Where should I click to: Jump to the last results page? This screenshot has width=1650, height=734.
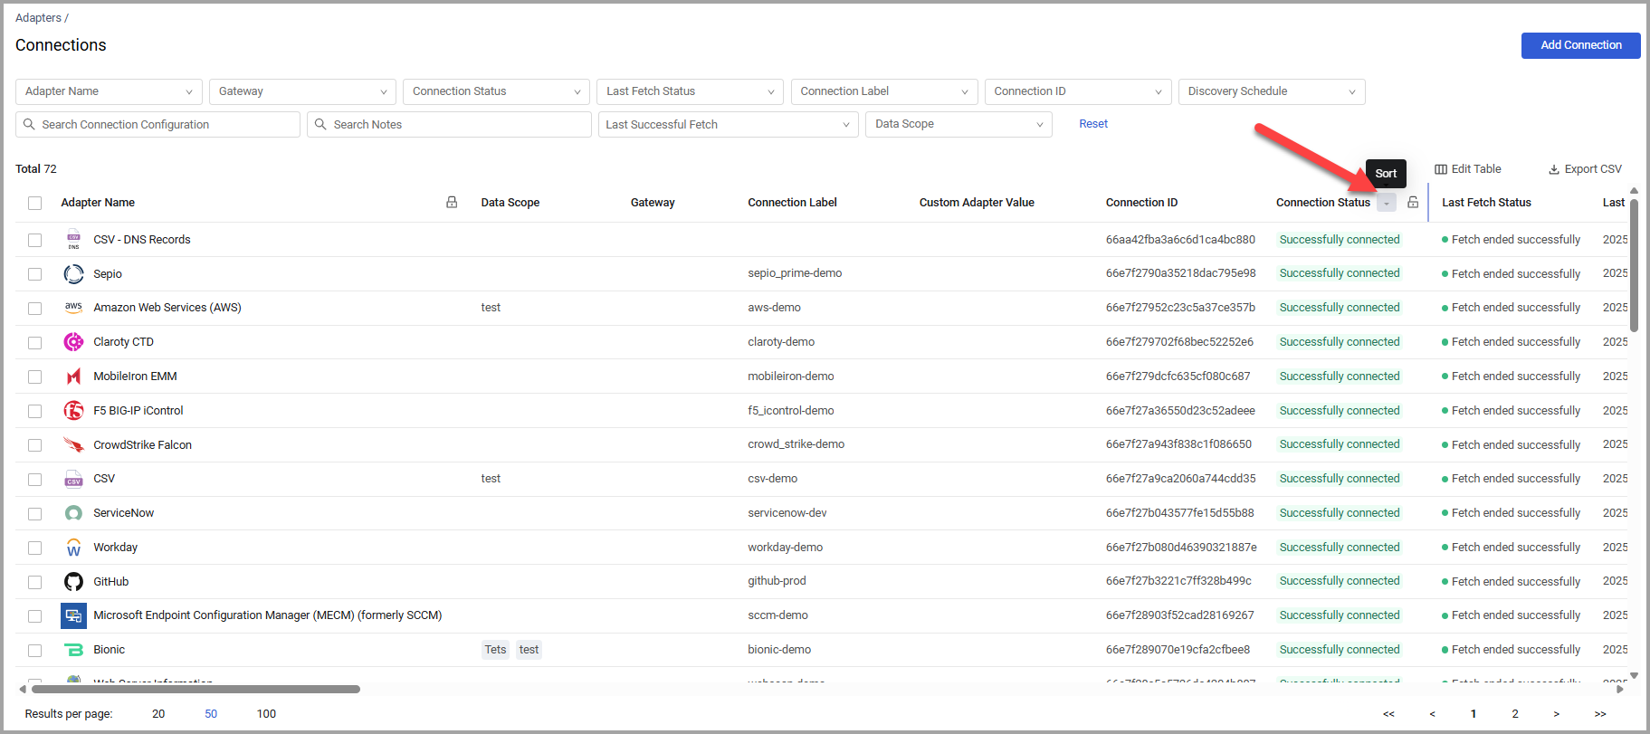(x=1600, y=714)
